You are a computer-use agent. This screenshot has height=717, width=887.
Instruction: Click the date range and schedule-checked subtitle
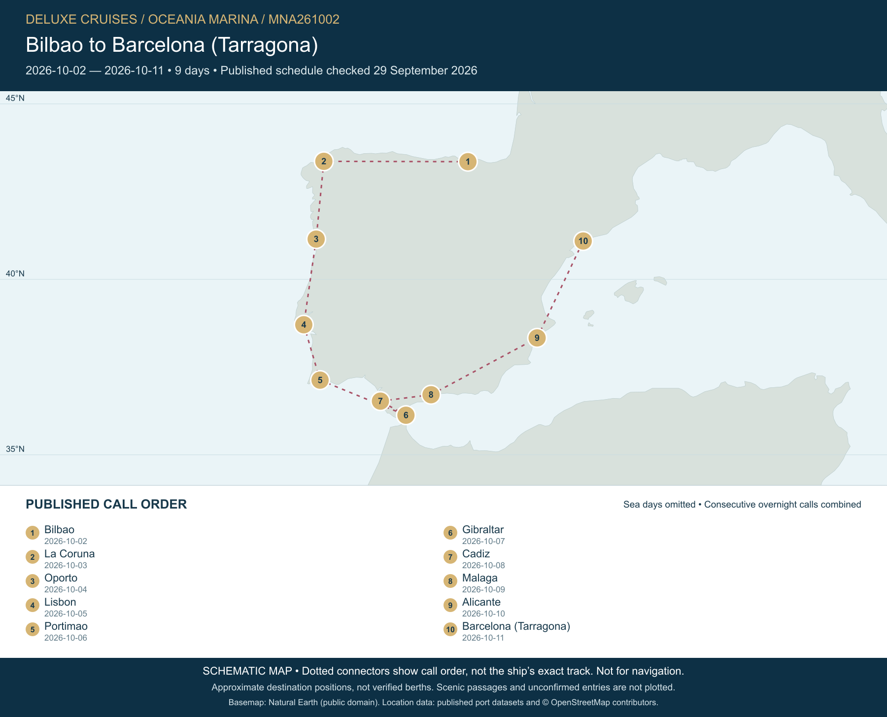click(x=251, y=70)
